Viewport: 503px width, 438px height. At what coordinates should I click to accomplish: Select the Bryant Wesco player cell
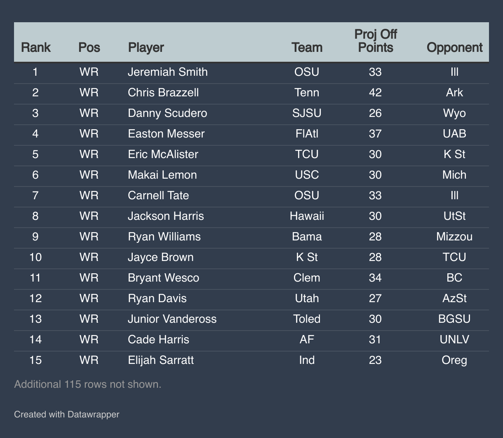[163, 278]
